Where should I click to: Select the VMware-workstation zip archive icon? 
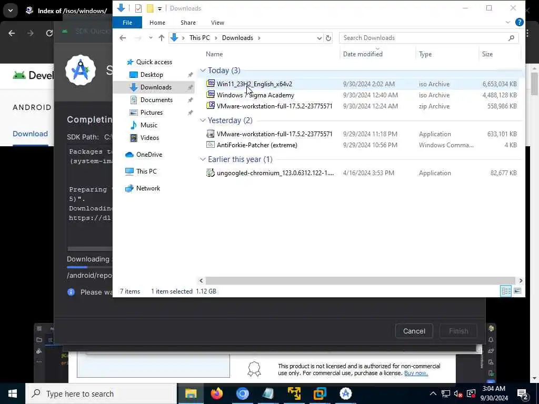(x=211, y=106)
